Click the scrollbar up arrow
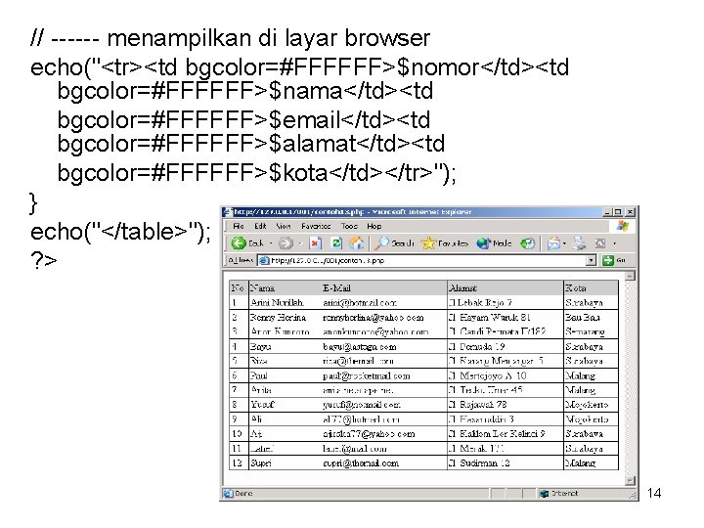 630,276
